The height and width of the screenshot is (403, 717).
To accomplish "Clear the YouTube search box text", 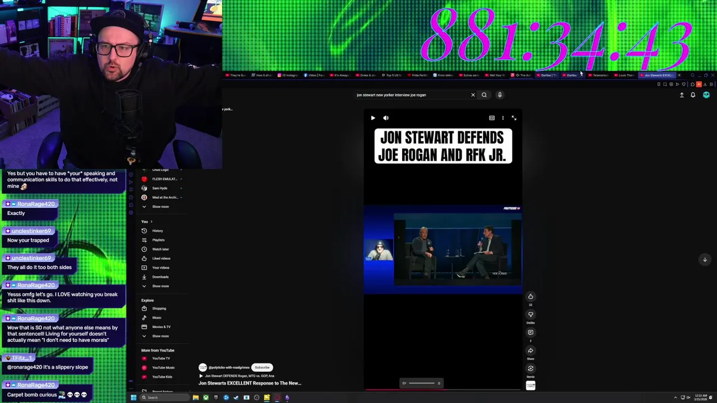I will [x=473, y=95].
